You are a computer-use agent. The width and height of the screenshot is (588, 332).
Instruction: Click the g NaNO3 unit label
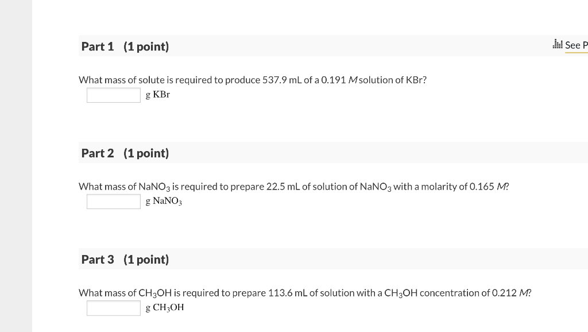click(x=164, y=201)
